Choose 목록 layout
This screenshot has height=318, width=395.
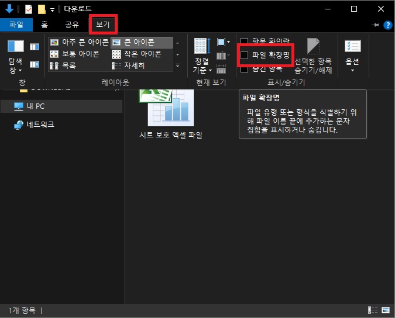pyautogui.click(x=63, y=65)
